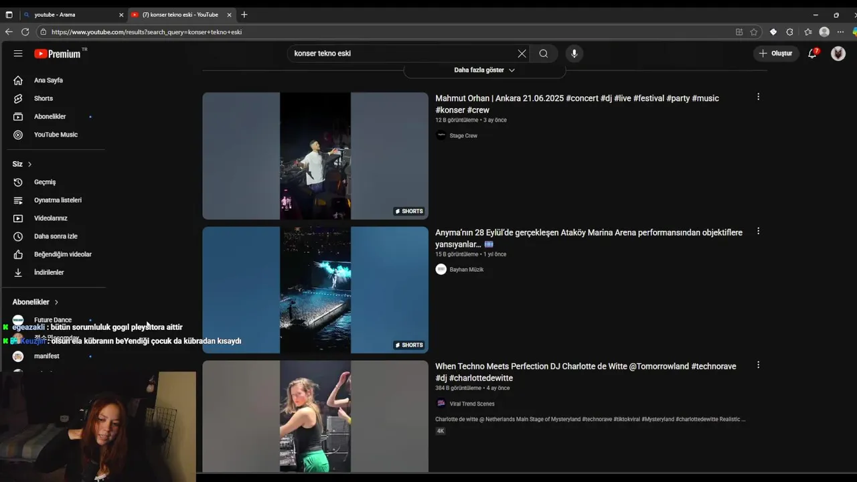Open the YouTube hamburger guide menu
The height and width of the screenshot is (482, 857).
pos(18,54)
